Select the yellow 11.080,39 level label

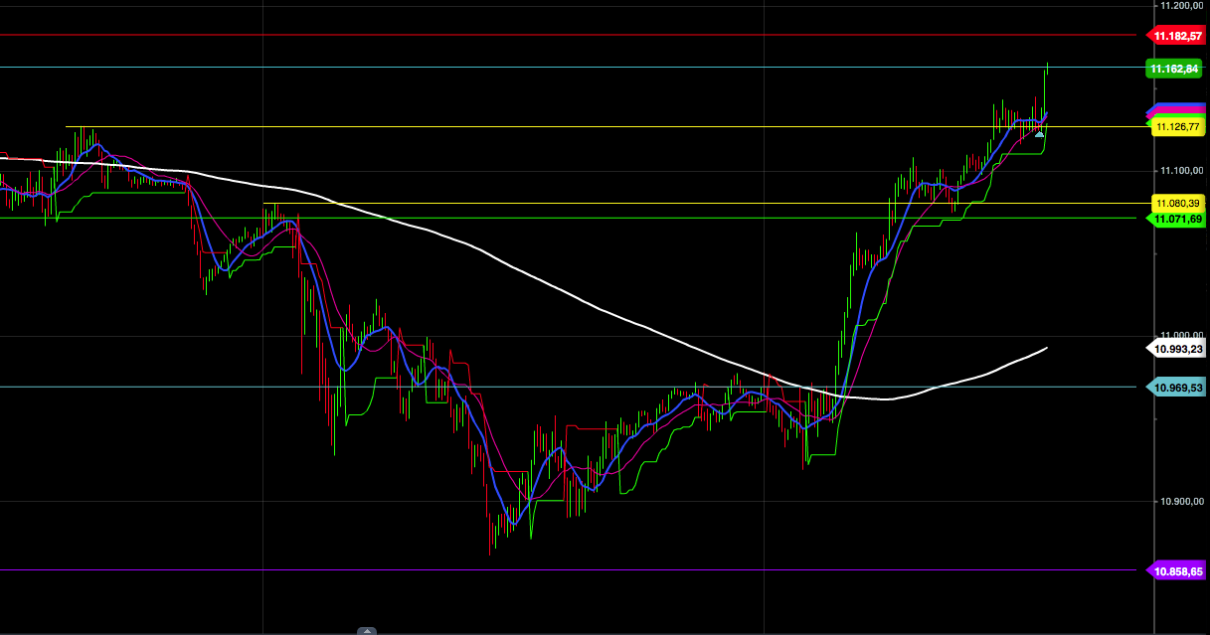click(1179, 202)
